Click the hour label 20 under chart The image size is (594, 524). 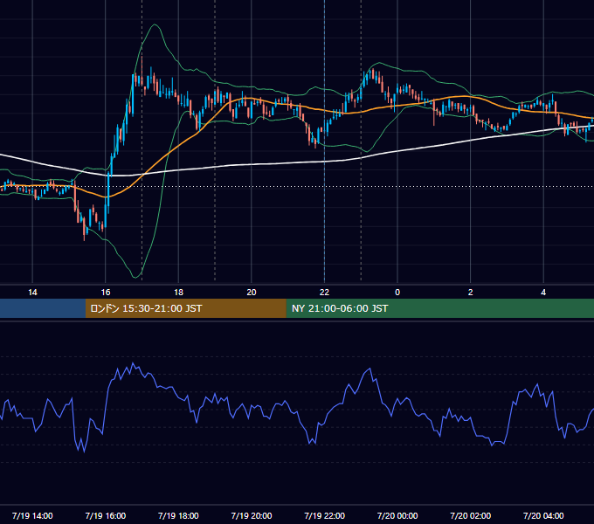(252, 293)
